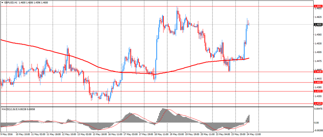
Task: Click the 1.4625 price axis value
Action: (x=318, y=17)
